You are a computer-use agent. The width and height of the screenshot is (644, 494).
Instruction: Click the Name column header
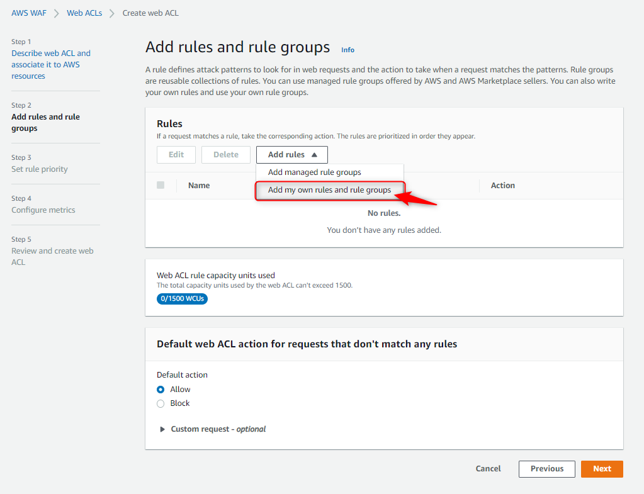point(199,186)
